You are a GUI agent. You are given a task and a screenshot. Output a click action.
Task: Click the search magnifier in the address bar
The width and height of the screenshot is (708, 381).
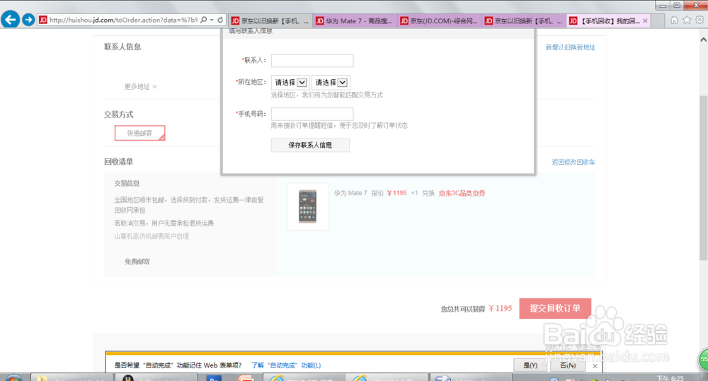click(204, 20)
